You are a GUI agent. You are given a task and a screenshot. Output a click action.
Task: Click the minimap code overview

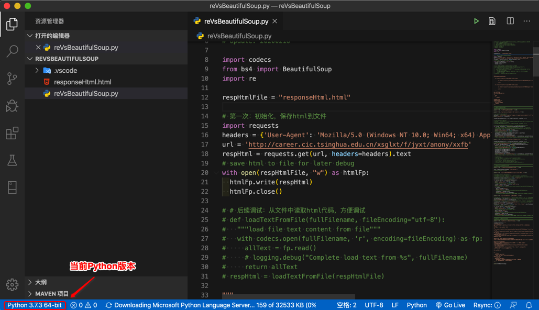point(513,154)
